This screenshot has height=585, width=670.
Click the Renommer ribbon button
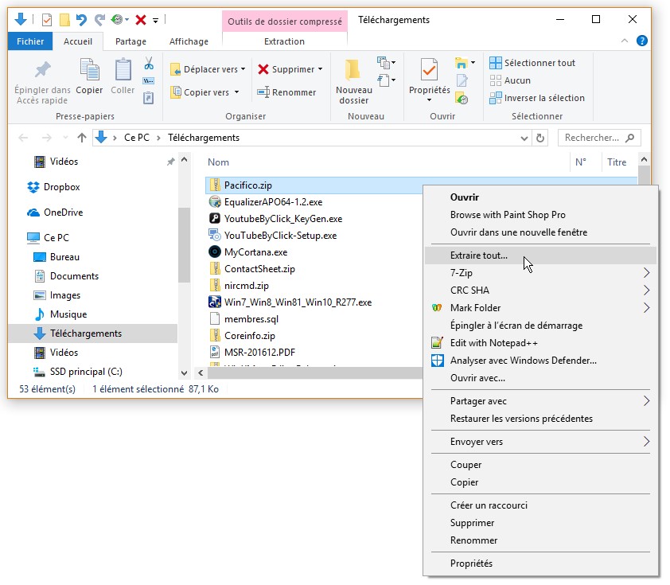(x=286, y=92)
